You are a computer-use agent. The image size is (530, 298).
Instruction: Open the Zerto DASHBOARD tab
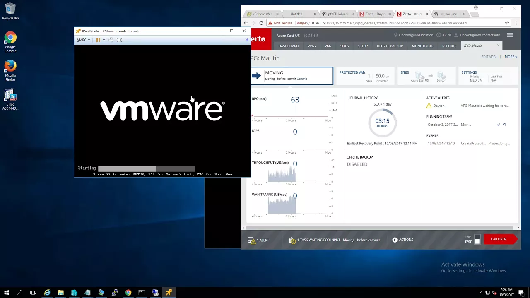click(x=289, y=46)
